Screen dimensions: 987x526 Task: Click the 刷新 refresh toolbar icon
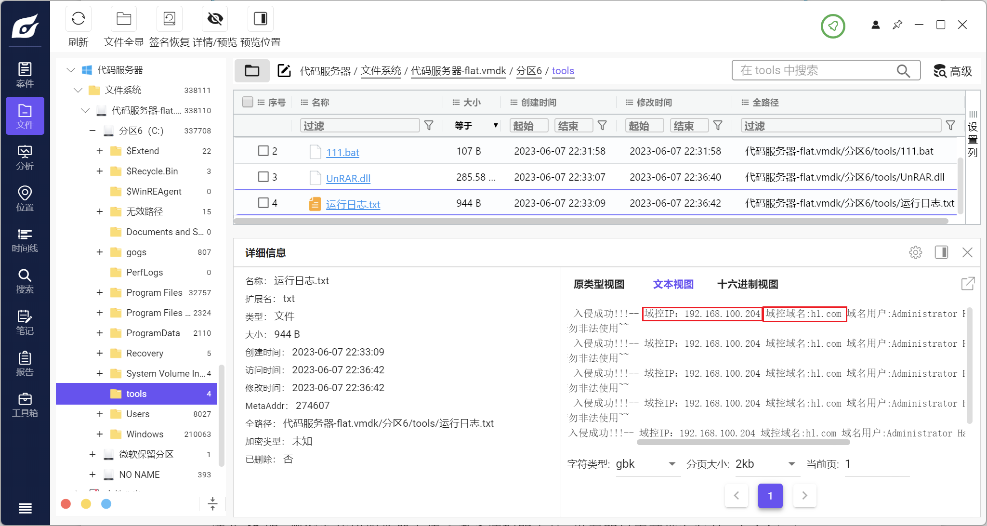78,19
